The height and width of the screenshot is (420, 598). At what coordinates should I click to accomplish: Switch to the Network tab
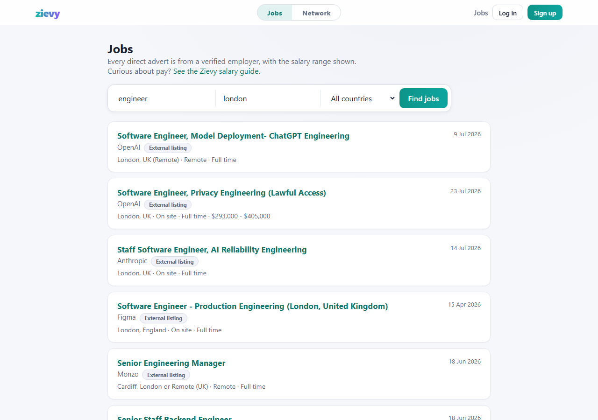[x=316, y=13]
